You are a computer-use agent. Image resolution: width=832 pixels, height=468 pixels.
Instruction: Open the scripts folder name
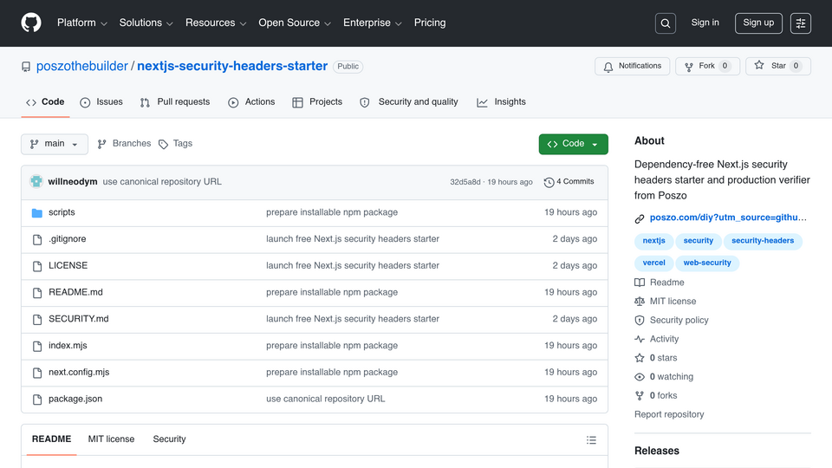62,212
